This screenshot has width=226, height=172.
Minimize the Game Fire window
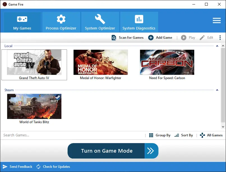click(x=194, y=4)
